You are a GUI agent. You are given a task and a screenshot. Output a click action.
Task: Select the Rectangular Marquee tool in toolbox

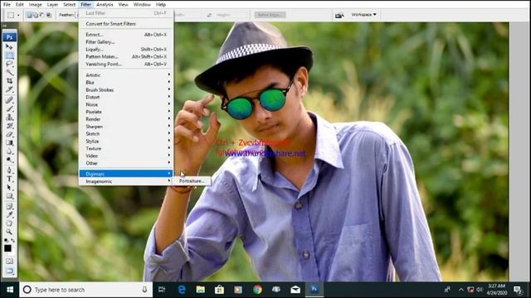click(x=9, y=55)
